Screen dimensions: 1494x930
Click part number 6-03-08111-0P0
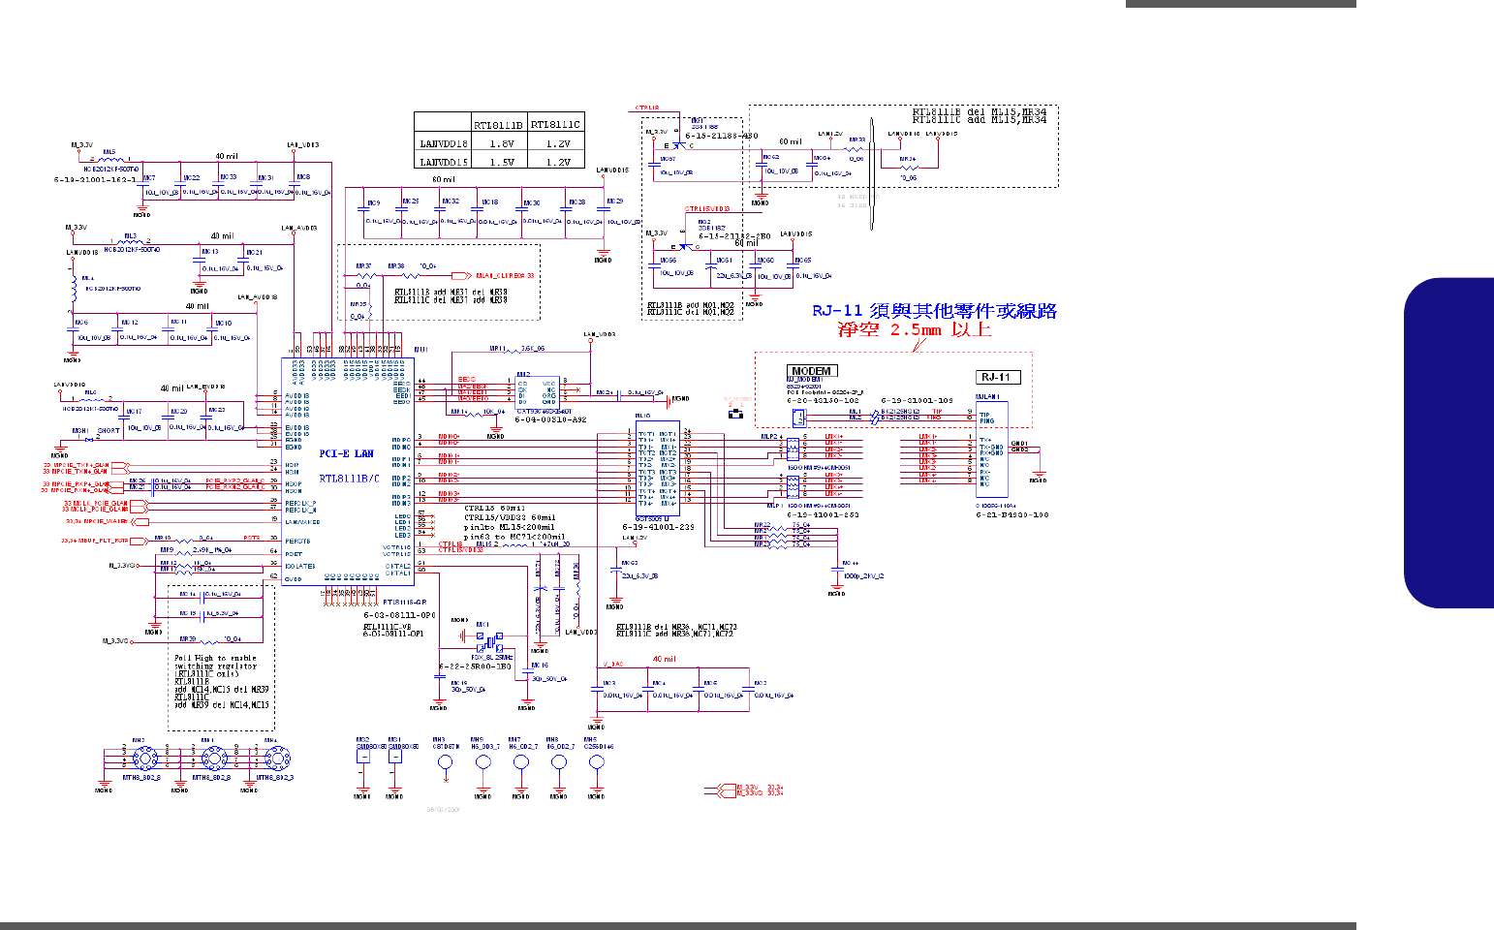coord(399,615)
